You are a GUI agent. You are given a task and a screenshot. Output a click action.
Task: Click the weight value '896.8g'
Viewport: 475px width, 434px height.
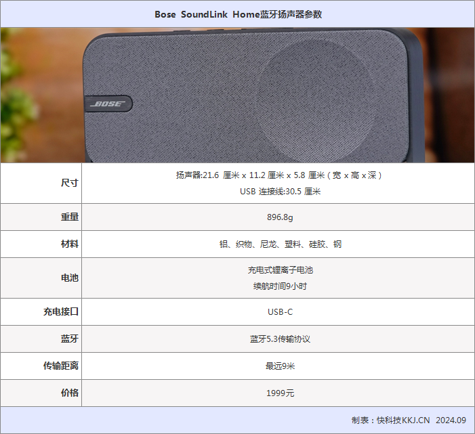tap(280, 217)
